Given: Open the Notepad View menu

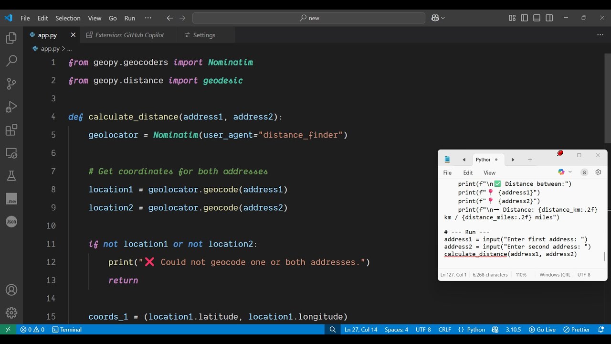Looking at the screenshot, I should [x=489, y=172].
